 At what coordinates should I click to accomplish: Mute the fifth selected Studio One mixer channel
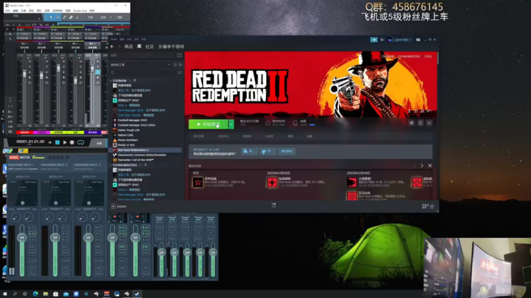coord(98,62)
